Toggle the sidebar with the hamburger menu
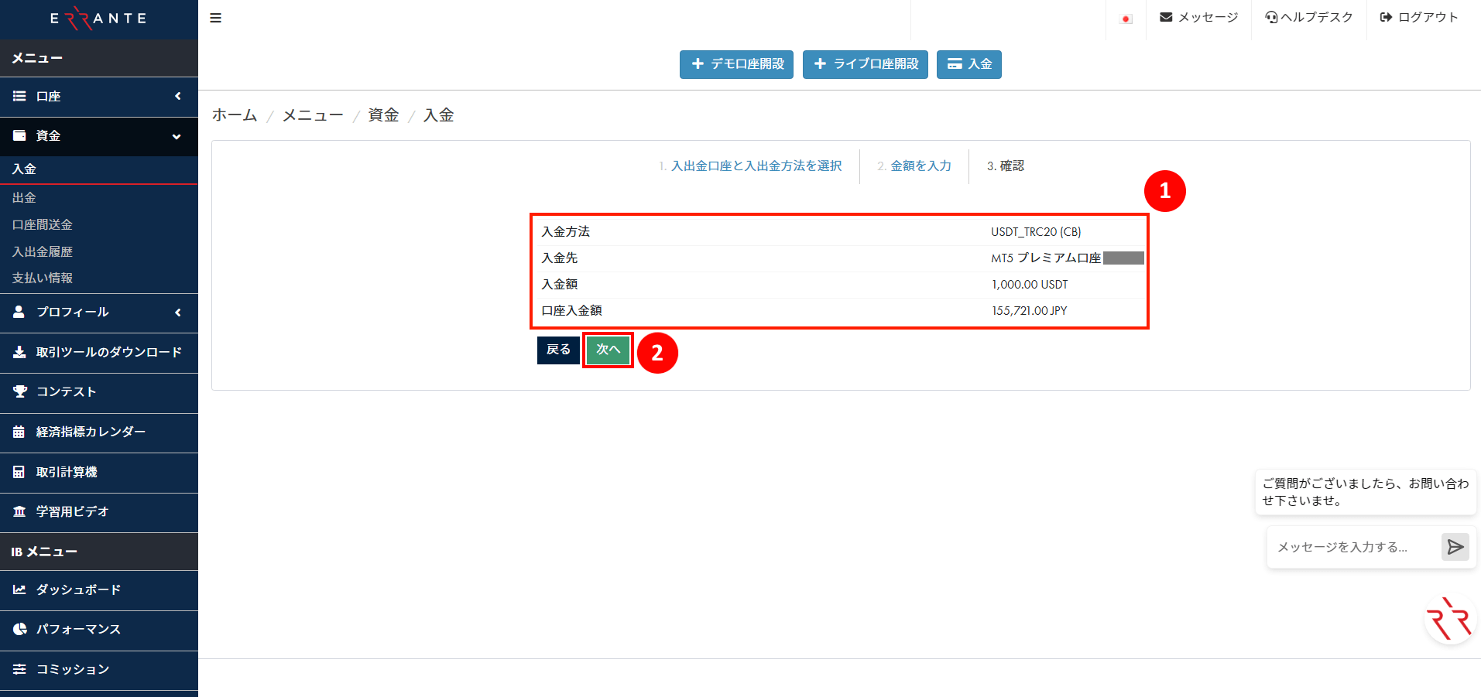 coord(215,17)
